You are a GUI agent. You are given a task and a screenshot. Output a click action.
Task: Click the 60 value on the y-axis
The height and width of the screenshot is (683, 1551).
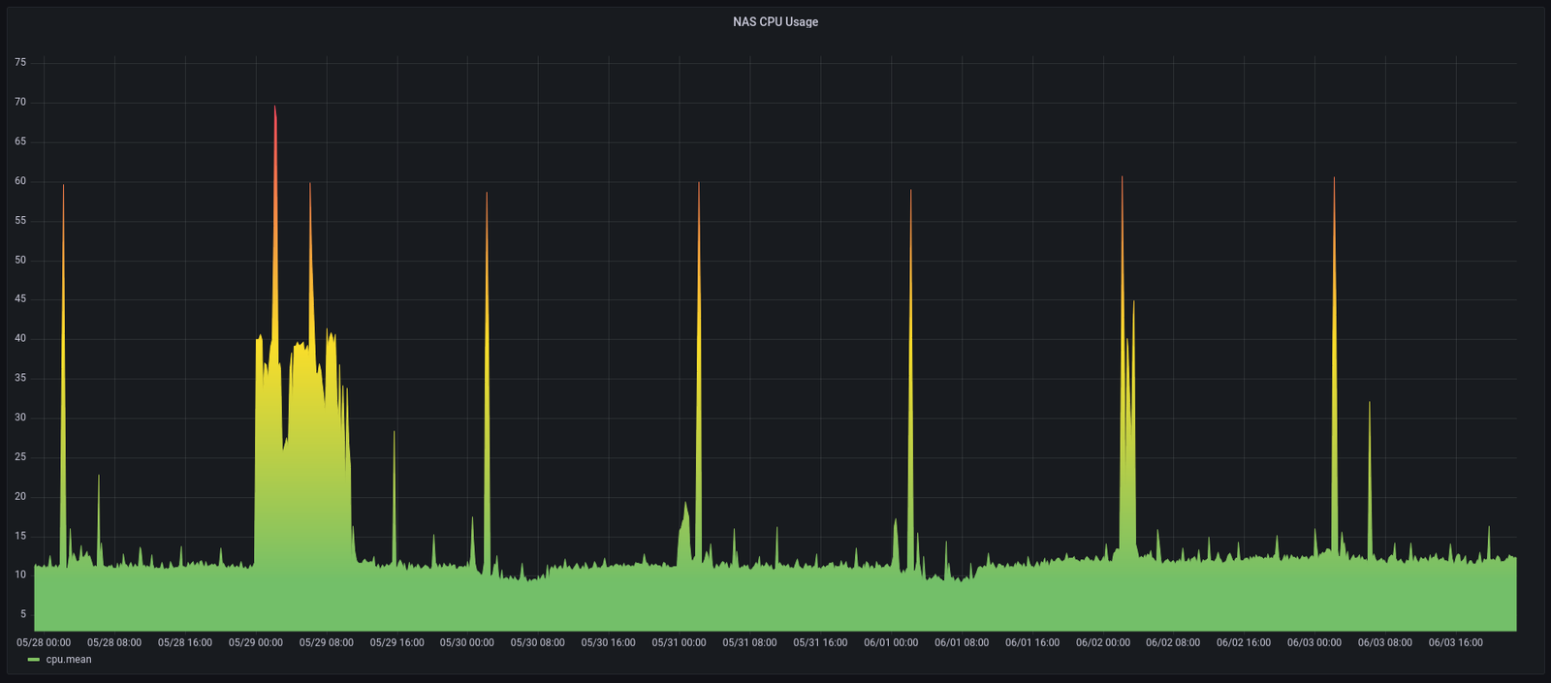pyautogui.click(x=20, y=181)
